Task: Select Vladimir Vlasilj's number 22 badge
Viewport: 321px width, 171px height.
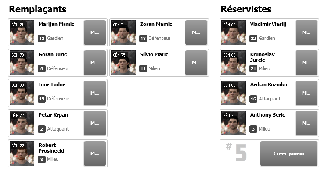Action: (253, 39)
